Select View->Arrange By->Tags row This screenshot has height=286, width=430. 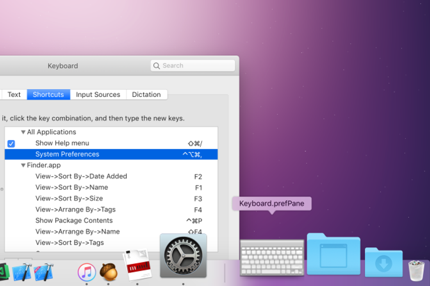(111, 210)
